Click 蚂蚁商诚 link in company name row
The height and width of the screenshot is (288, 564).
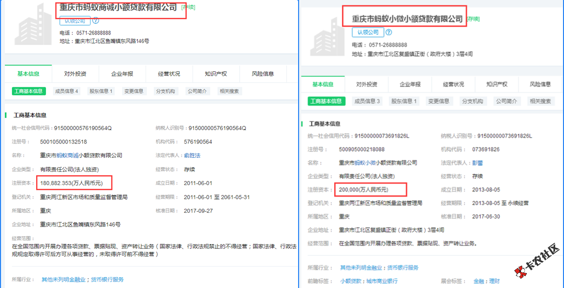[68, 156]
